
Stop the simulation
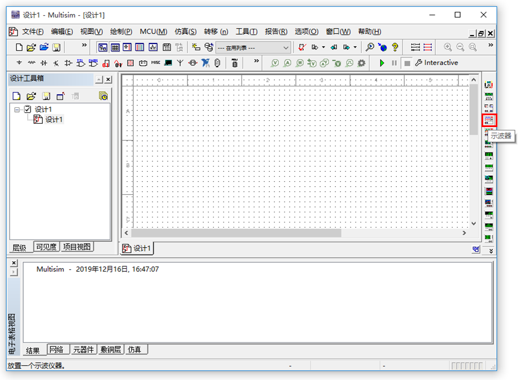tap(407, 63)
